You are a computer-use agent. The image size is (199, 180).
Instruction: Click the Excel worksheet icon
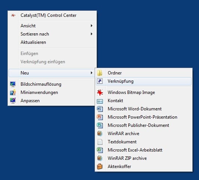(x=100, y=150)
